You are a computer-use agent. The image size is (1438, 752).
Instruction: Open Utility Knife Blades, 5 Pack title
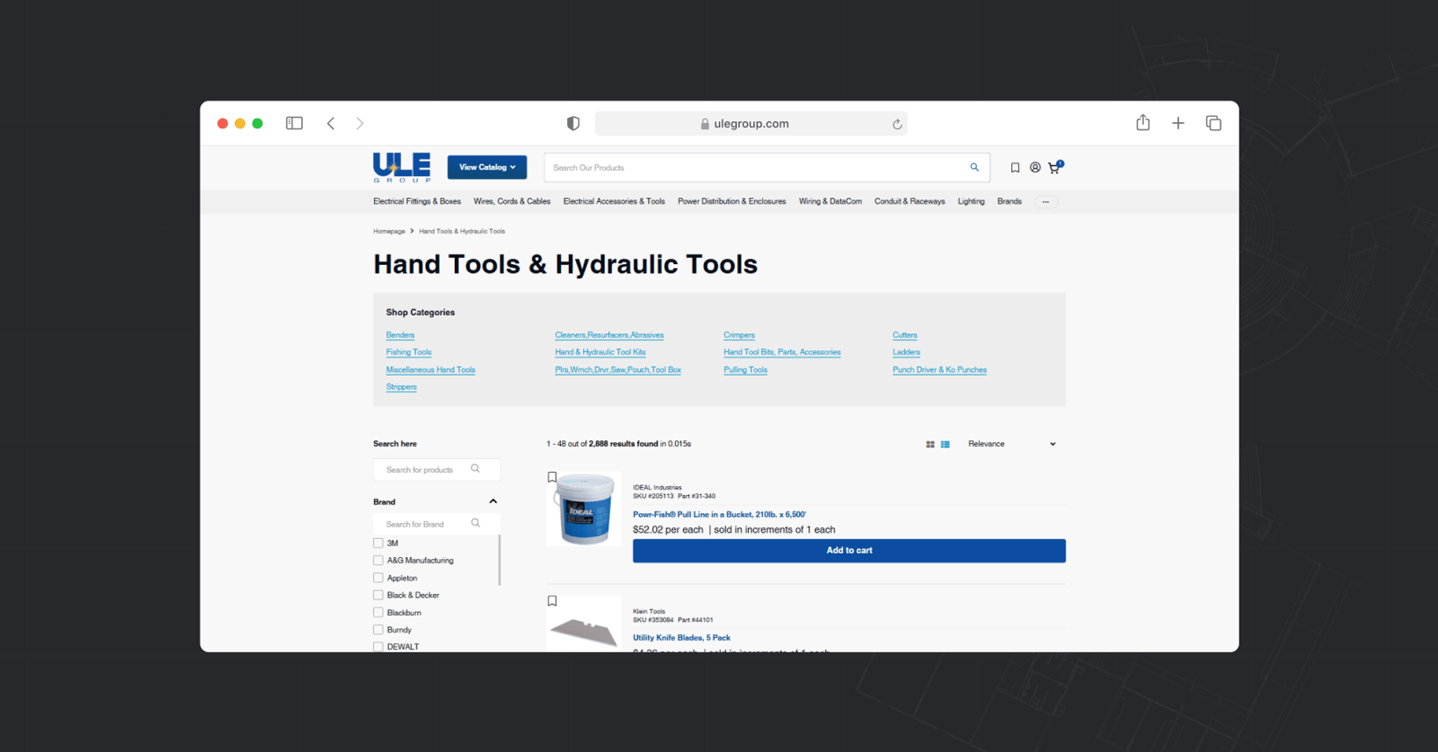click(681, 638)
